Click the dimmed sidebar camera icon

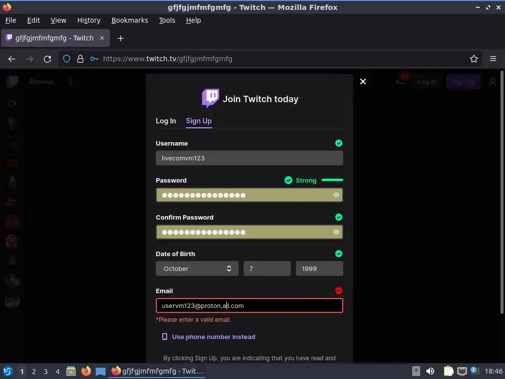tap(12, 104)
